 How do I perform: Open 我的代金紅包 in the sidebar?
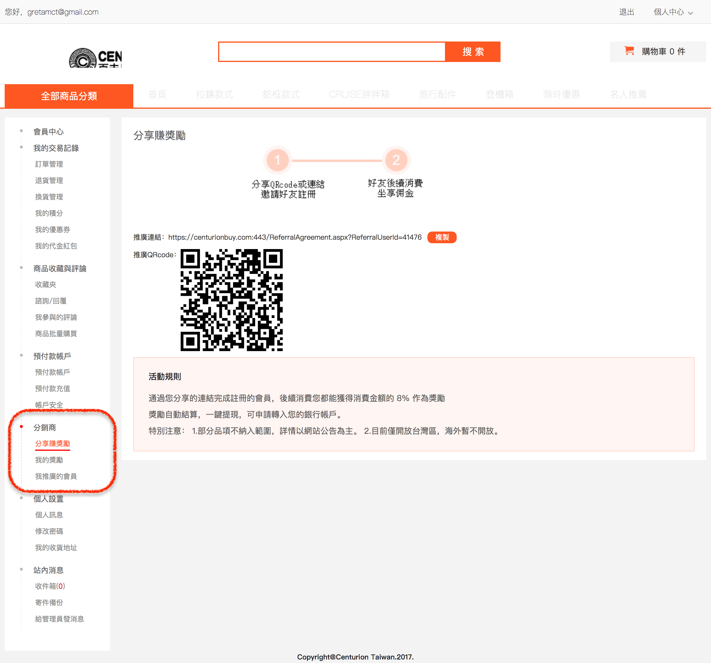[56, 246]
